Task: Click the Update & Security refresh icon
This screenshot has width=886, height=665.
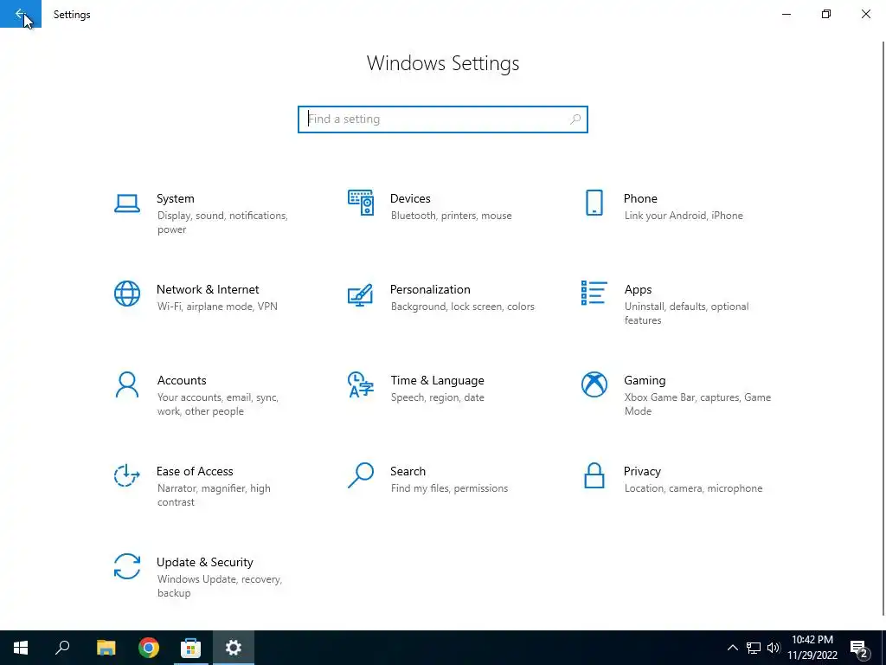Action: [127, 566]
